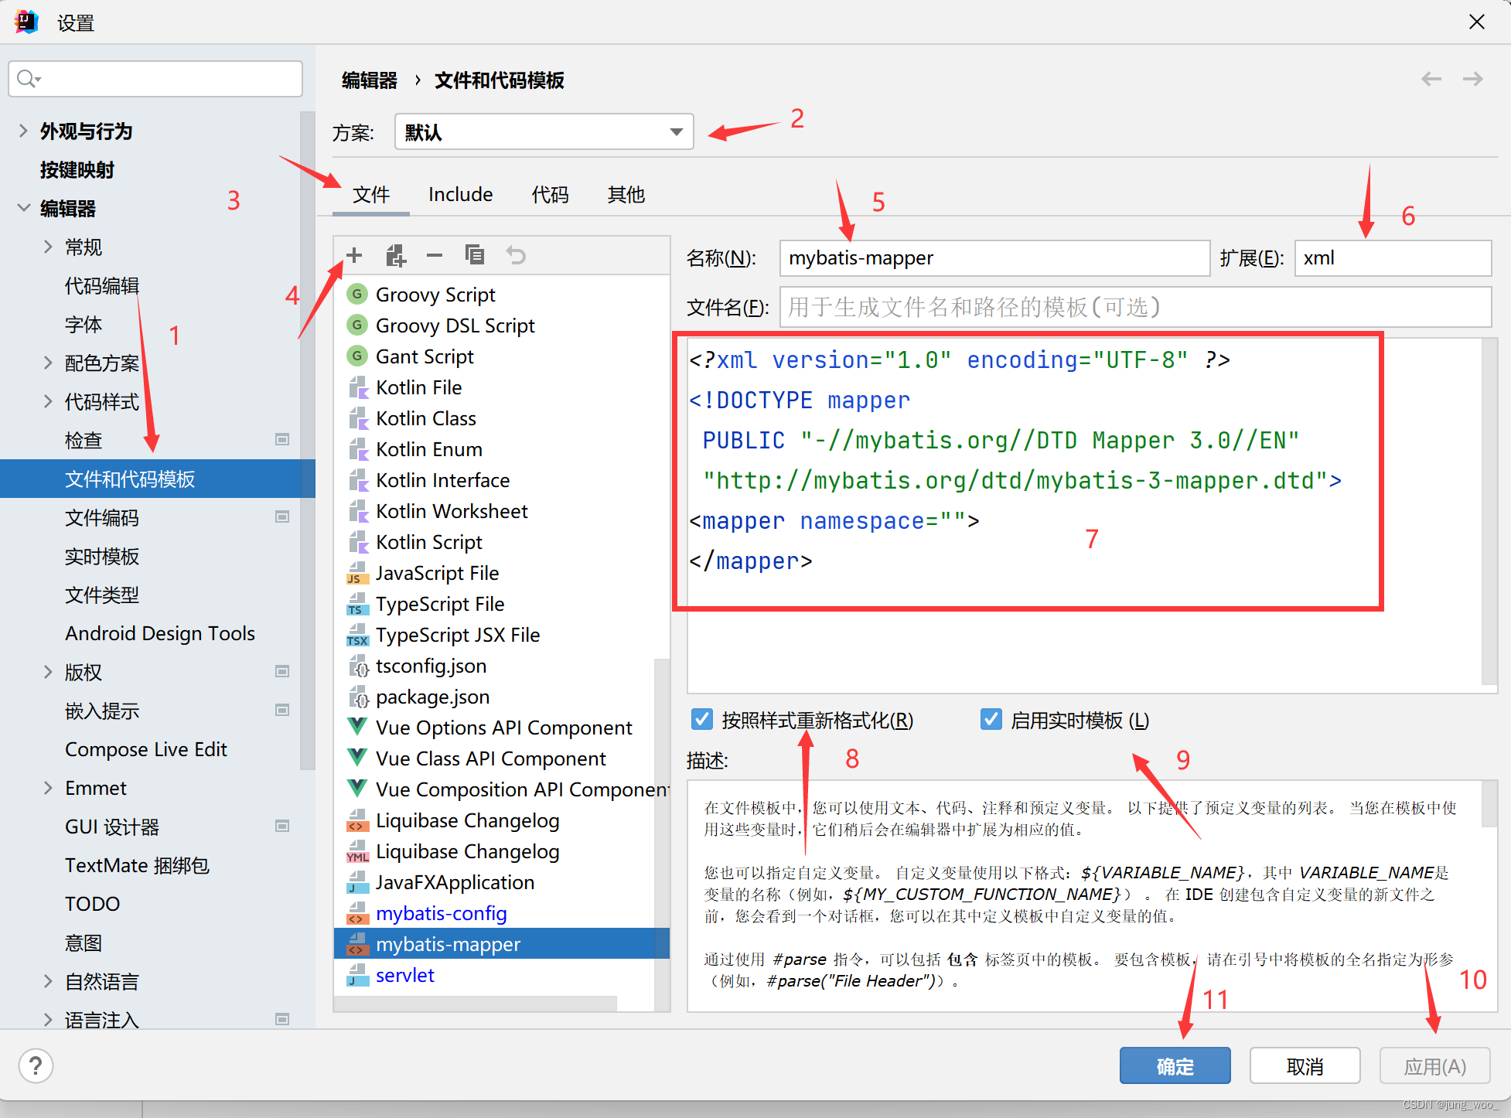This screenshot has width=1511, height=1118.
Task: Open help via question mark icon
Action: (36, 1065)
